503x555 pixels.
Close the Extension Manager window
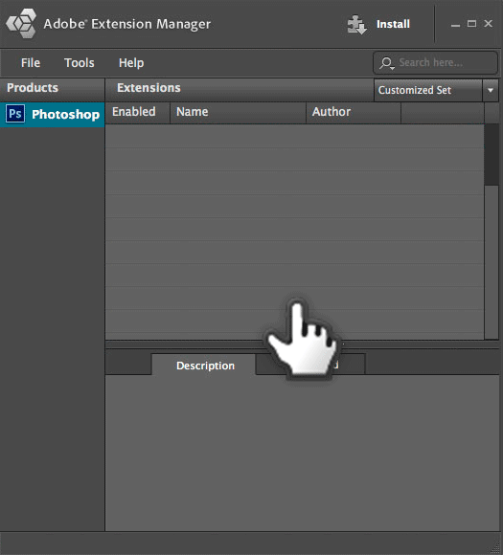488,23
